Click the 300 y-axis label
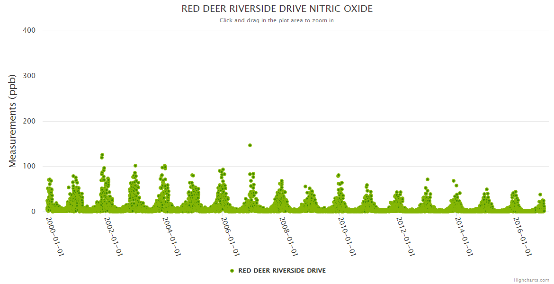This screenshot has height=284, width=554. [x=29, y=76]
